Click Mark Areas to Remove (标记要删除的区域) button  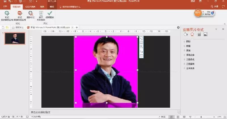pos(20,16)
